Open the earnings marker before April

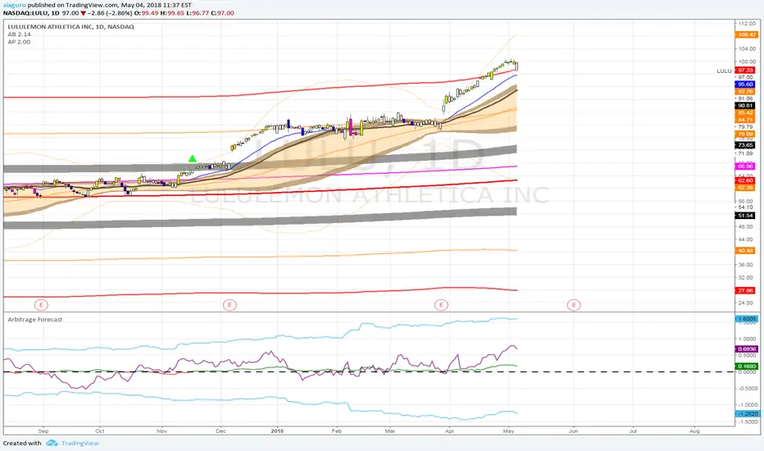[441, 305]
